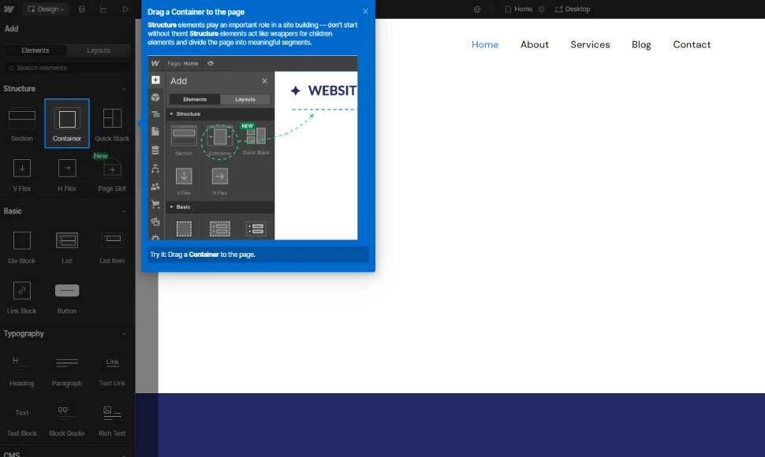765x457 pixels.
Task: Click the New badge on Page Slot
Action: point(100,156)
